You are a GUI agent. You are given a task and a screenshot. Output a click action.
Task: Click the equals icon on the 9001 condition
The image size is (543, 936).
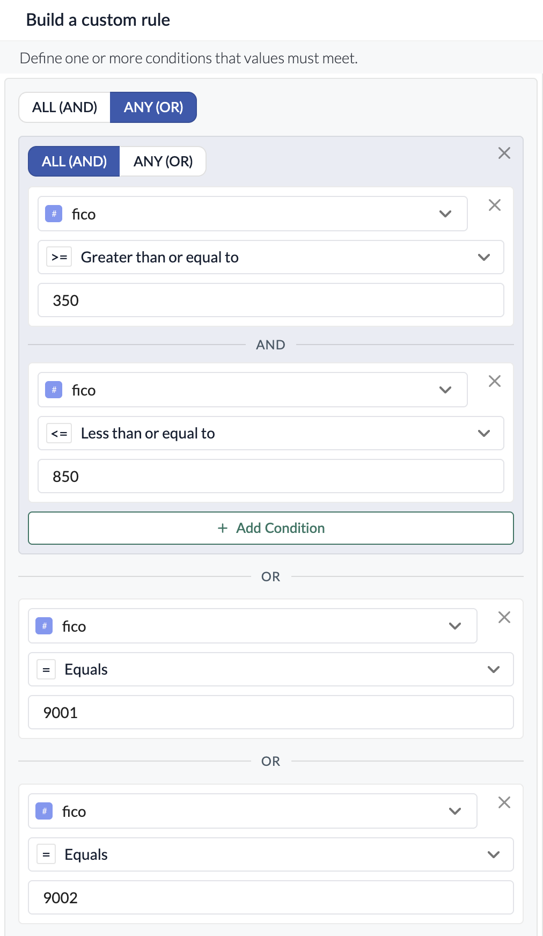[x=46, y=669]
